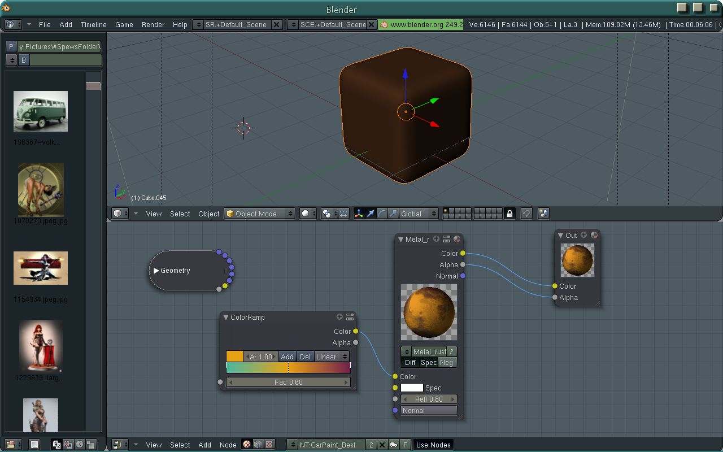The image size is (723, 452).
Task: Click the www.blender.org 249.2 link
Action: coord(421,25)
